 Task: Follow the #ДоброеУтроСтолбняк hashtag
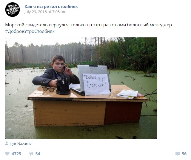(30, 31)
